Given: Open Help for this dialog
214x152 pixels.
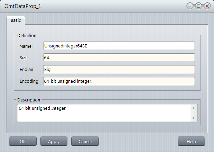Looking at the screenshot, I should [x=191, y=141].
